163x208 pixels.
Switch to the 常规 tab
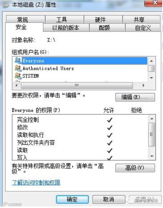(x=22, y=20)
